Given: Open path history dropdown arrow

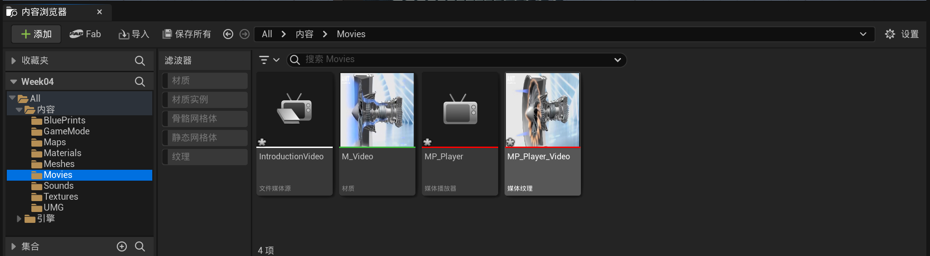Looking at the screenshot, I should (x=863, y=34).
